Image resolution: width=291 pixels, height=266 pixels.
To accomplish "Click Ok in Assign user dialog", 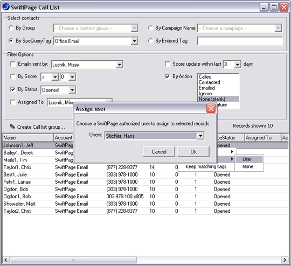I will click(193, 152).
